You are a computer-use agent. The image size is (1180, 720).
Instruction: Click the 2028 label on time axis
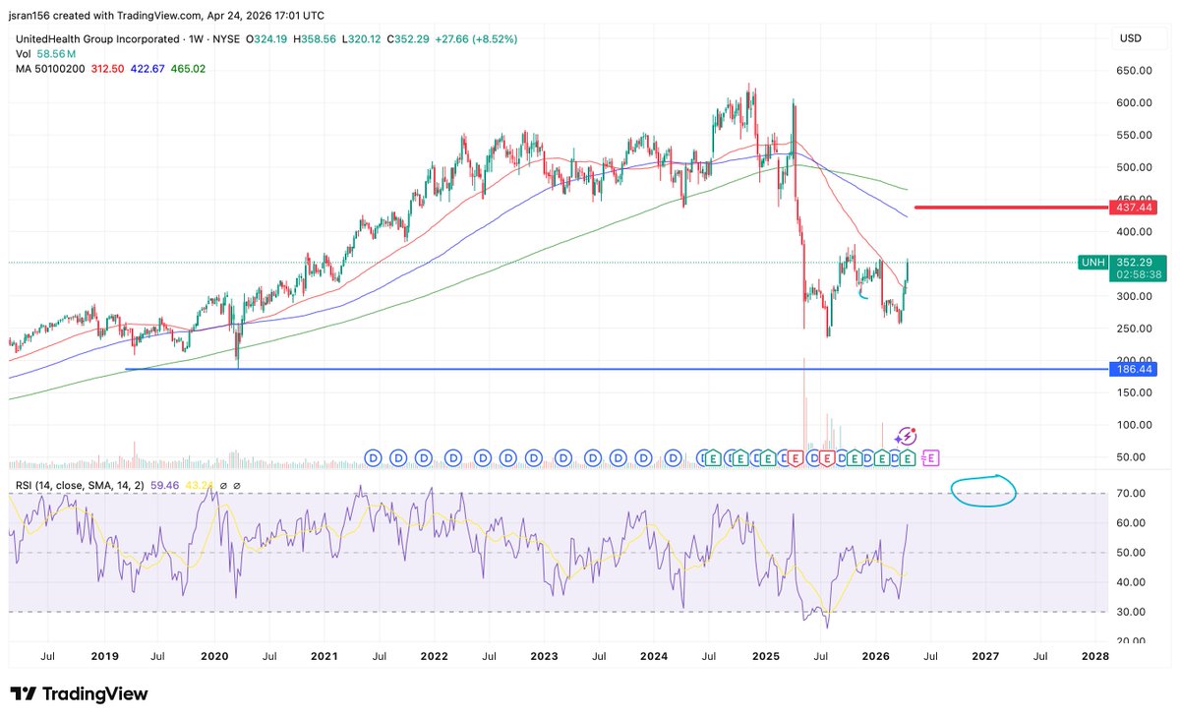click(1094, 655)
